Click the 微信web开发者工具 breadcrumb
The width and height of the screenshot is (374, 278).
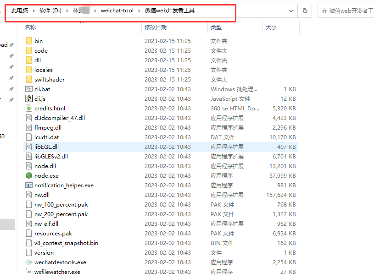[x=170, y=11]
